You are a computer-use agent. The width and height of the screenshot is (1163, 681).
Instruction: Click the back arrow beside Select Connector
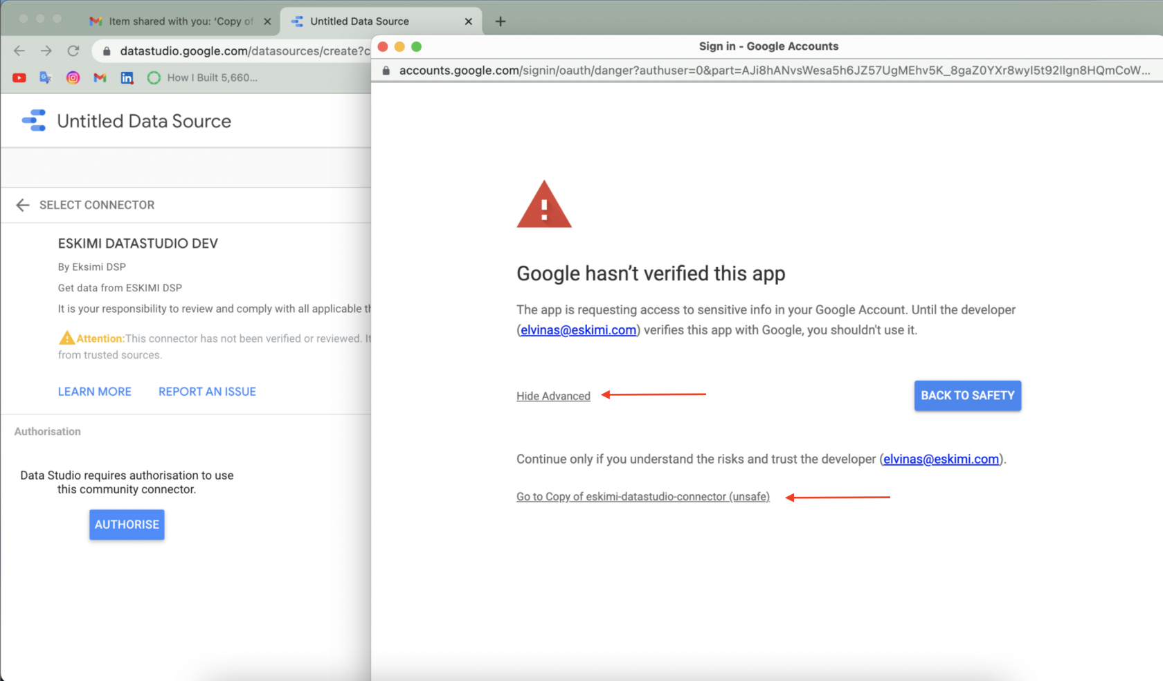point(23,205)
